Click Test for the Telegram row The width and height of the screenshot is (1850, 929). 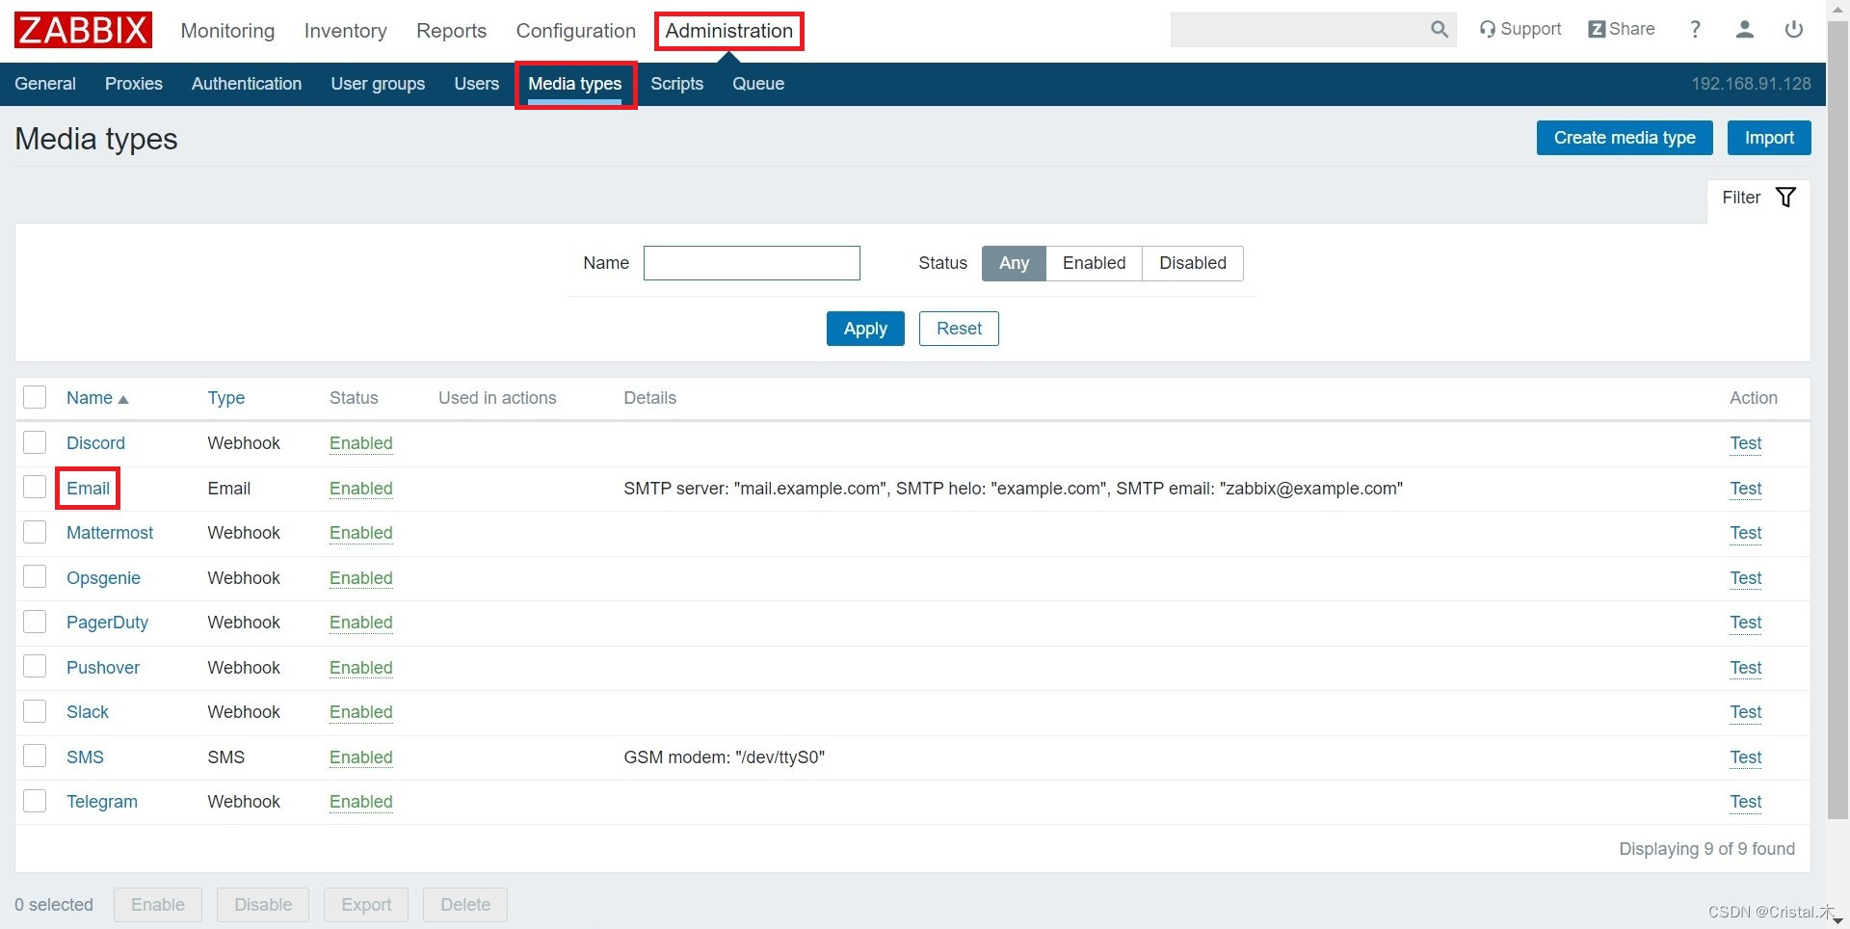pyautogui.click(x=1745, y=802)
